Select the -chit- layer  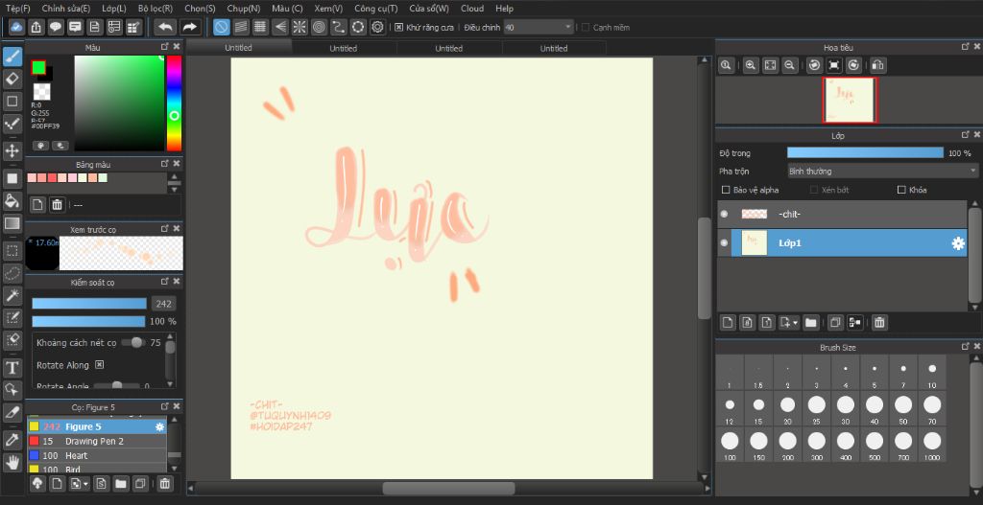[841, 214]
